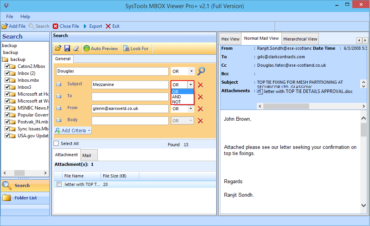Open the Search pane button
Viewport: 370px width, 226px height.
(25, 186)
